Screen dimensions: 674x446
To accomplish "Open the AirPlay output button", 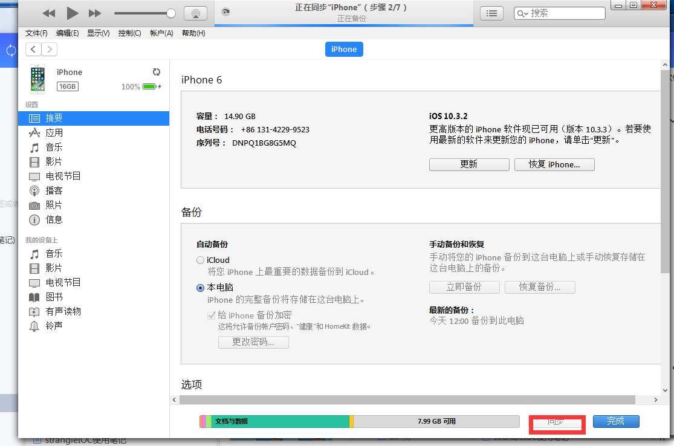I will pos(196,13).
